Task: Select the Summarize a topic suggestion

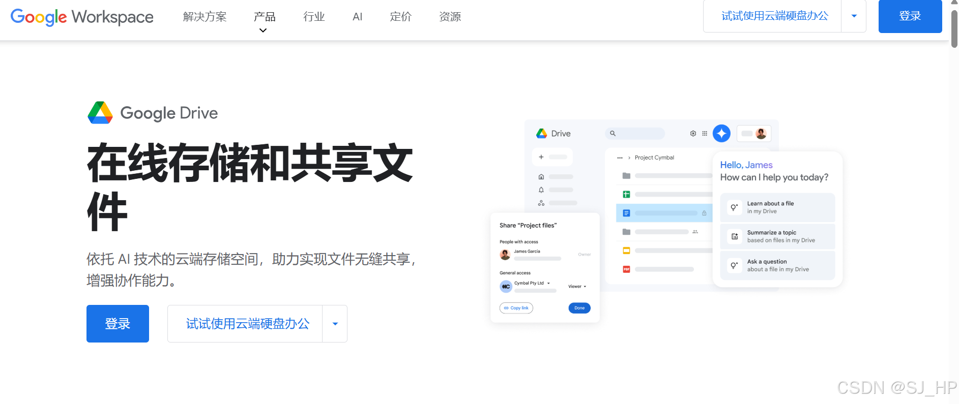Action: 777,236
